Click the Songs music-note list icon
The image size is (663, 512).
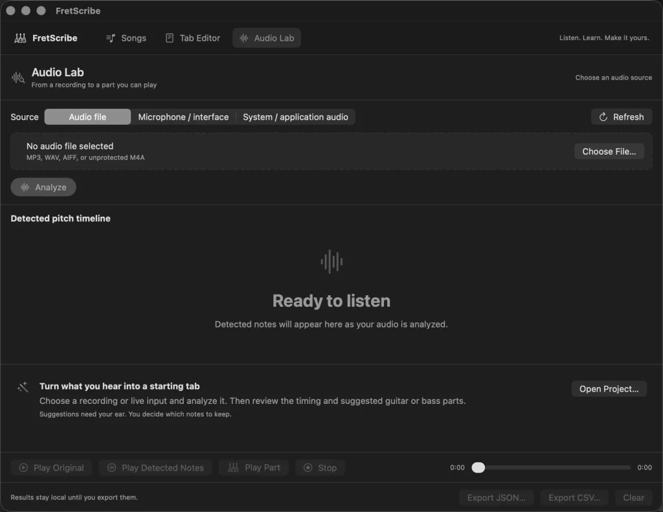(110, 38)
